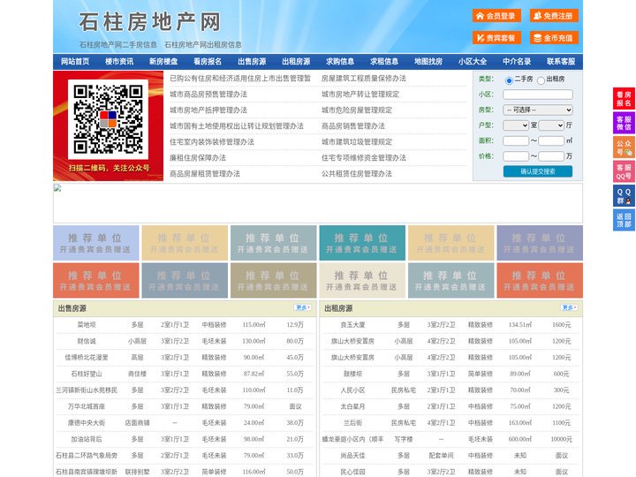
Task: Open 房屋建筑工程质量保修办法 link
Action: coord(364,79)
